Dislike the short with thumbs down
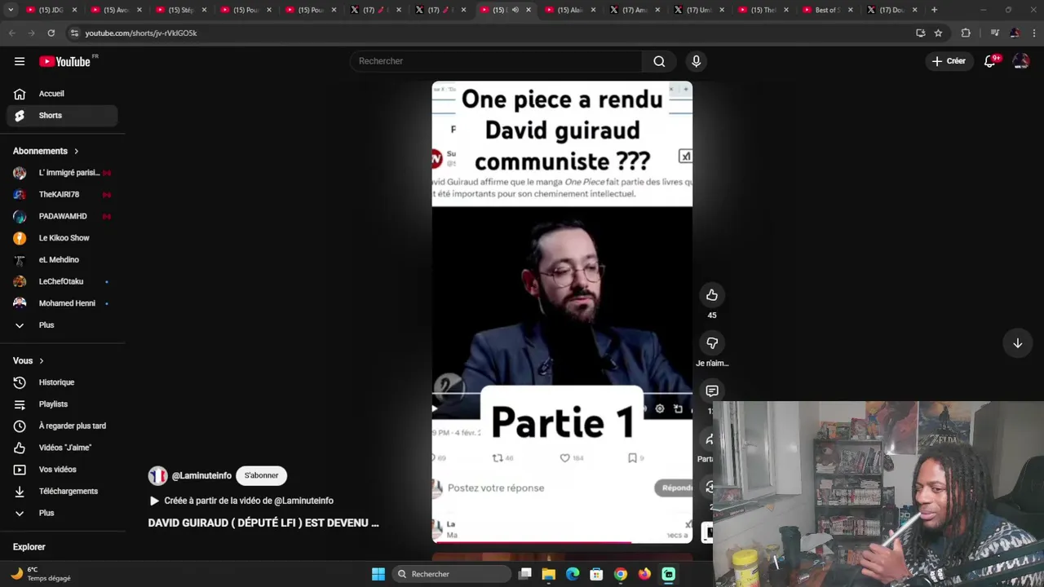The image size is (1044, 587). [x=712, y=343]
